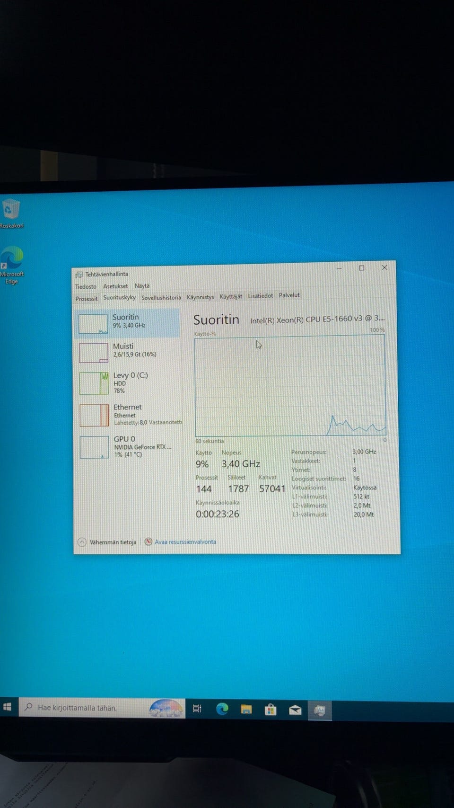Select the Muisti performance item
This screenshot has width=454, height=808.
[x=128, y=352]
